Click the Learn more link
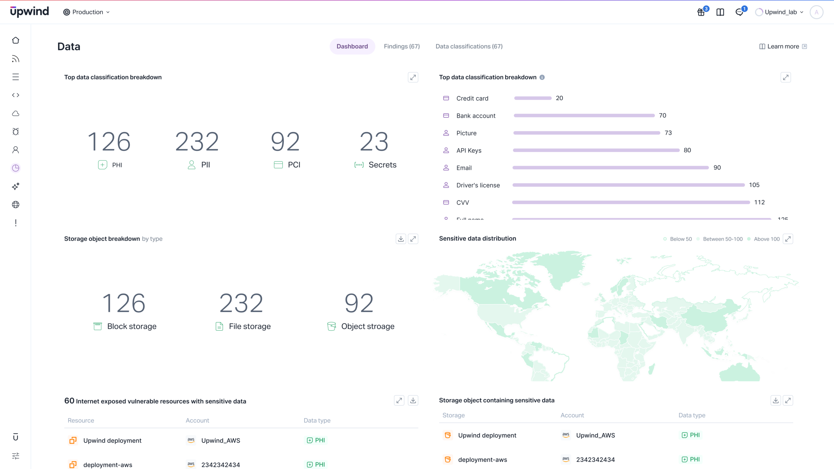834x469 pixels. click(x=783, y=46)
